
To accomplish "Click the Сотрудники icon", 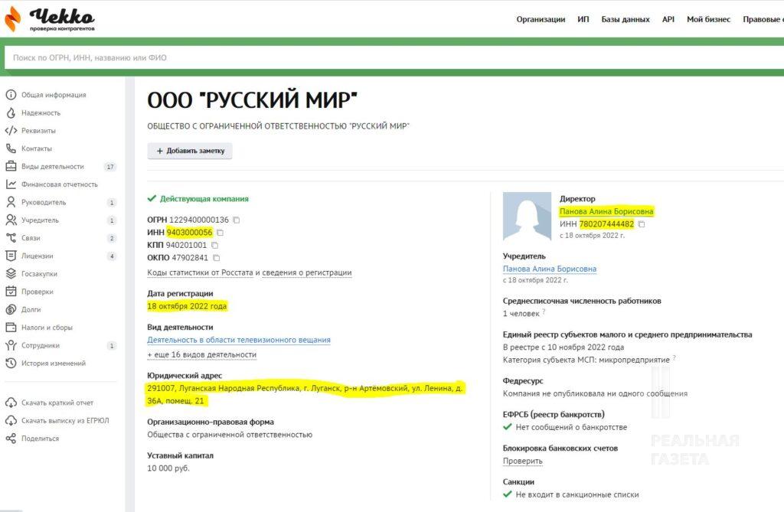I will click(11, 345).
